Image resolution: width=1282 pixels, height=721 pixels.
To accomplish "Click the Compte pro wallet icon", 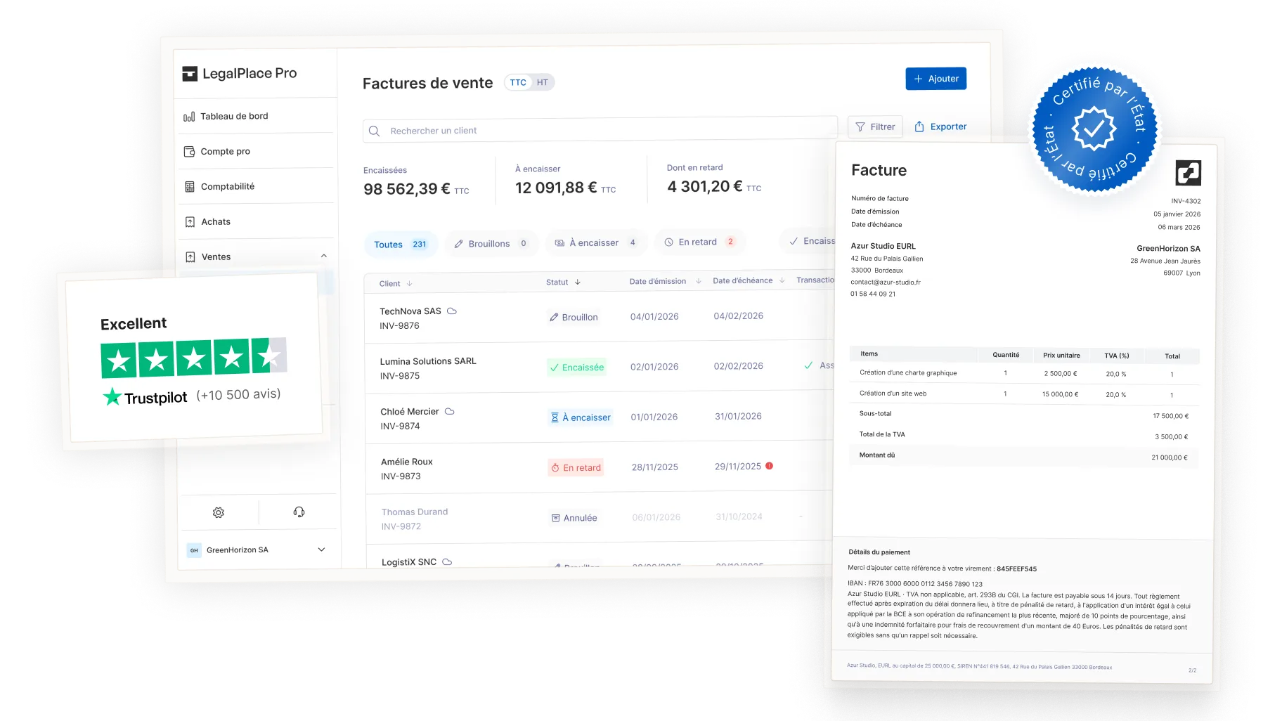I will [189, 152].
